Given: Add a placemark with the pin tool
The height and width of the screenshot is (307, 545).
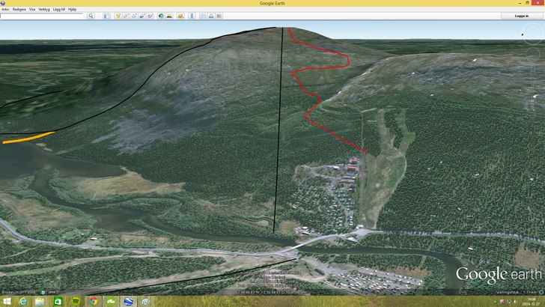Looking at the screenshot, I should 118,16.
